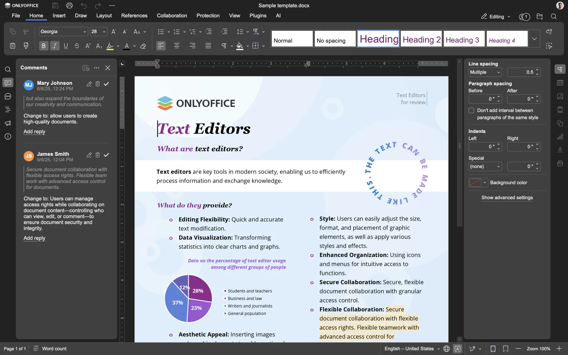Toggle display of nonprinting paragraph marks
The width and height of the screenshot is (568, 355).
225,46
